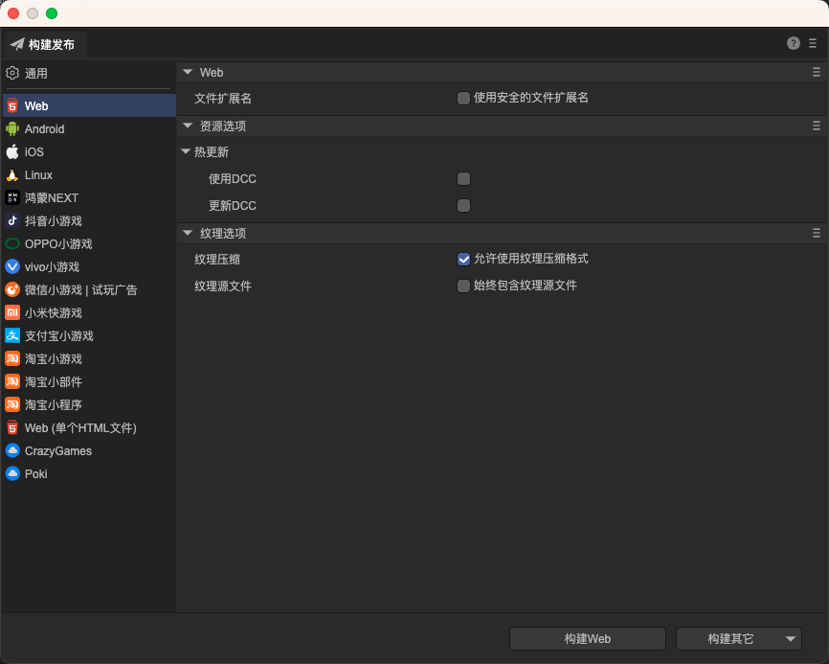
Task: Open the top-right panel hamburger menu
Action: pos(813,43)
